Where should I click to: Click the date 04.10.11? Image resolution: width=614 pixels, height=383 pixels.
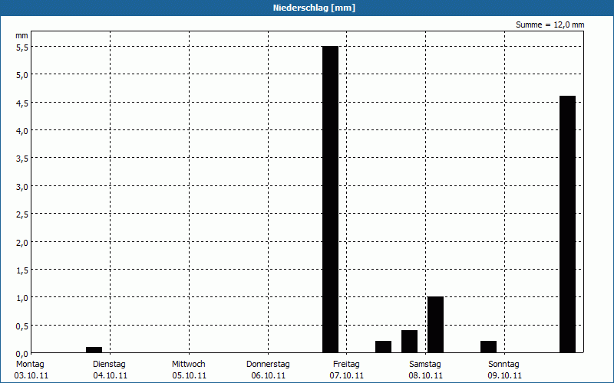point(110,376)
